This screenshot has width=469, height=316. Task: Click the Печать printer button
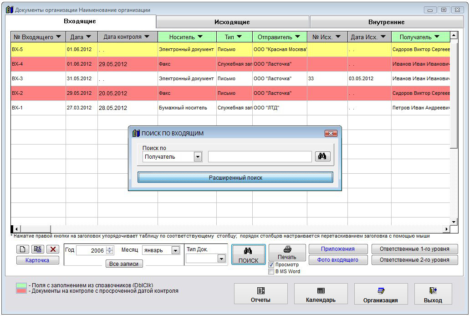[x=287, y=253]
